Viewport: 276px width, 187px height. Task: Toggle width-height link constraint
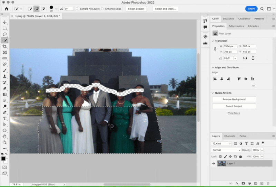point(215,49)
